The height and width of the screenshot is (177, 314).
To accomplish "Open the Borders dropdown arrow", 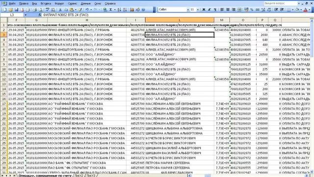I will point(292,10).
